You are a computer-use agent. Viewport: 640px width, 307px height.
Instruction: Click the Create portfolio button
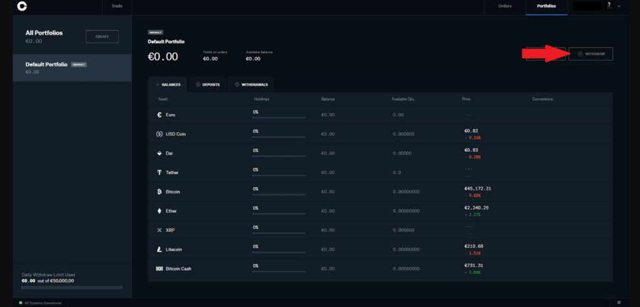point(102,36)
